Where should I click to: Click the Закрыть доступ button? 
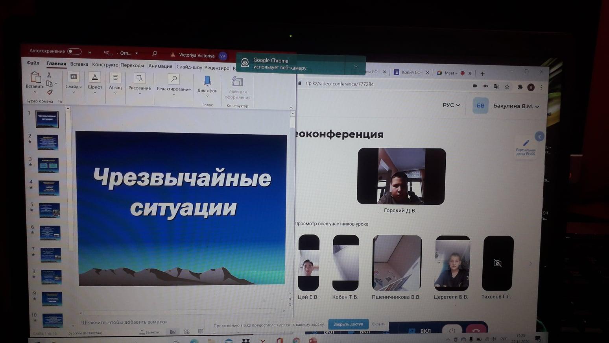(348, 324)
